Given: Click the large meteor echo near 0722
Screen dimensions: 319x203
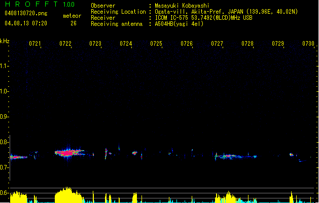Looking at the screenshot, I should click(x=69, y=153).
